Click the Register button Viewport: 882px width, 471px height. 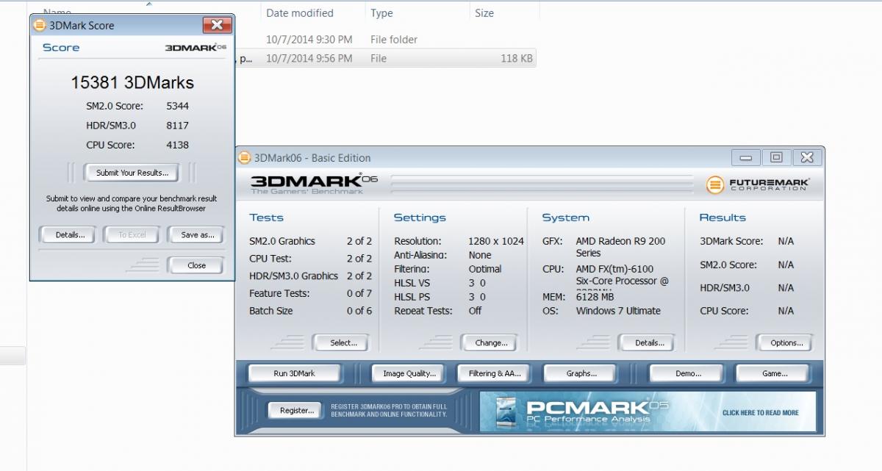297,411
